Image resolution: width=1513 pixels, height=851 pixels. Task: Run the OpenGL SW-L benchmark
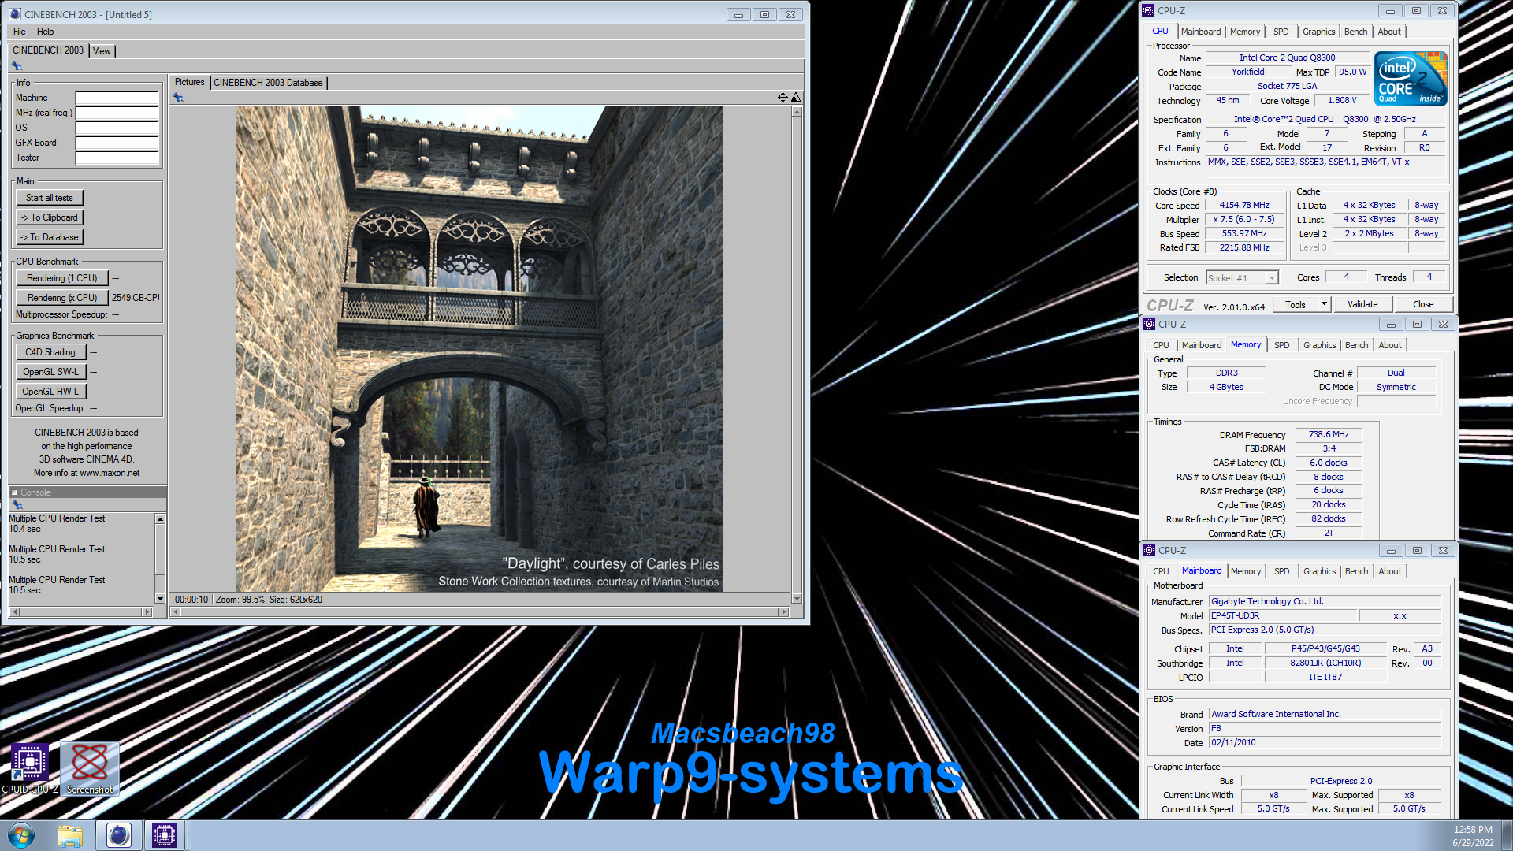(50, 372)
